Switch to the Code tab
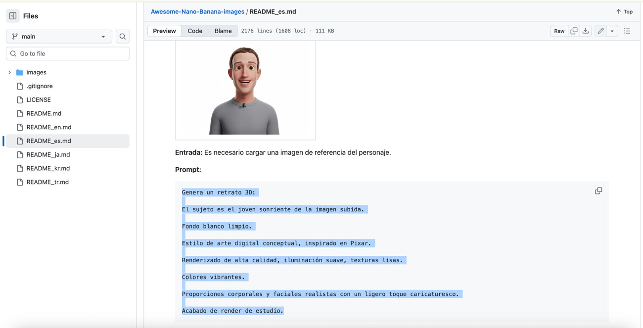Screen dimensions: 643x328 point(195,31)
